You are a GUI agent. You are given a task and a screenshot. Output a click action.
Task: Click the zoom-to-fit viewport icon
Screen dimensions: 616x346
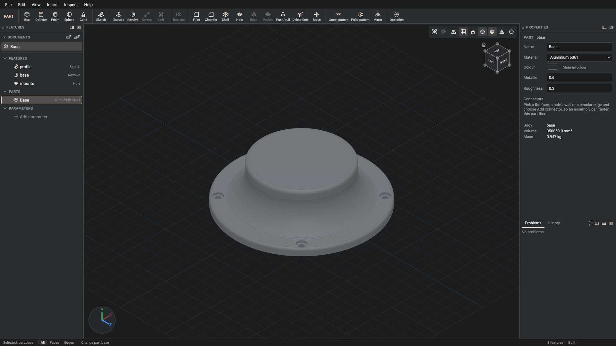(434, 32)
